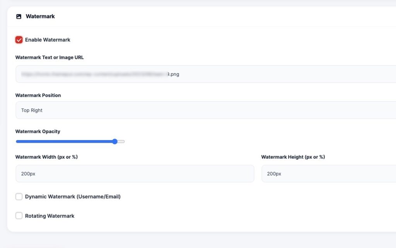Screen dimensions: 396x248
Task: Tick the Rotating Watermark checkbox
Action: [19, 216]
